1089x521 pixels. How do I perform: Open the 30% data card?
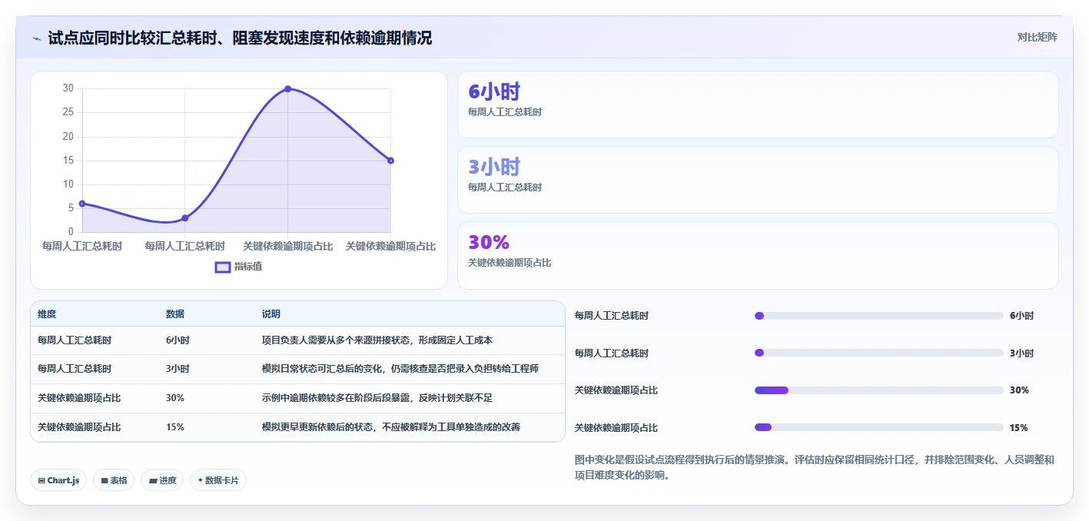tap(758, 255)
